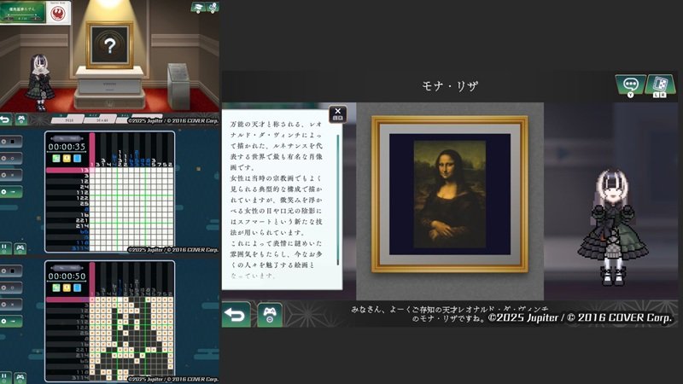Viewport: 683px width, 384px height.
Task: Click the description panel scrollbar
Action: pyautogui.click(x=338, y=201)
